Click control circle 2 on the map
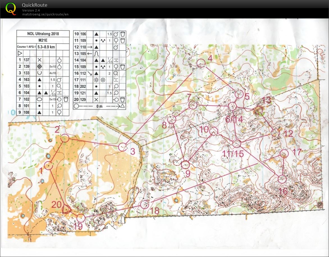Screen dimensions: 329x257 pos(65,138)
